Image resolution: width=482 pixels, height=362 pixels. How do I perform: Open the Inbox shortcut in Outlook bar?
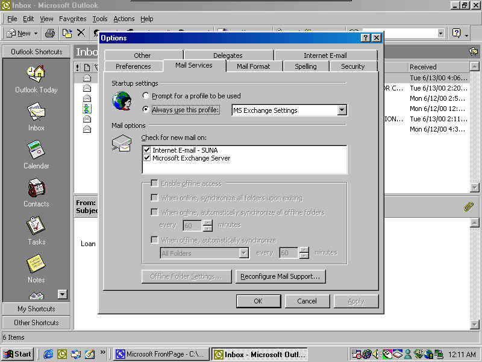[36, 112]
